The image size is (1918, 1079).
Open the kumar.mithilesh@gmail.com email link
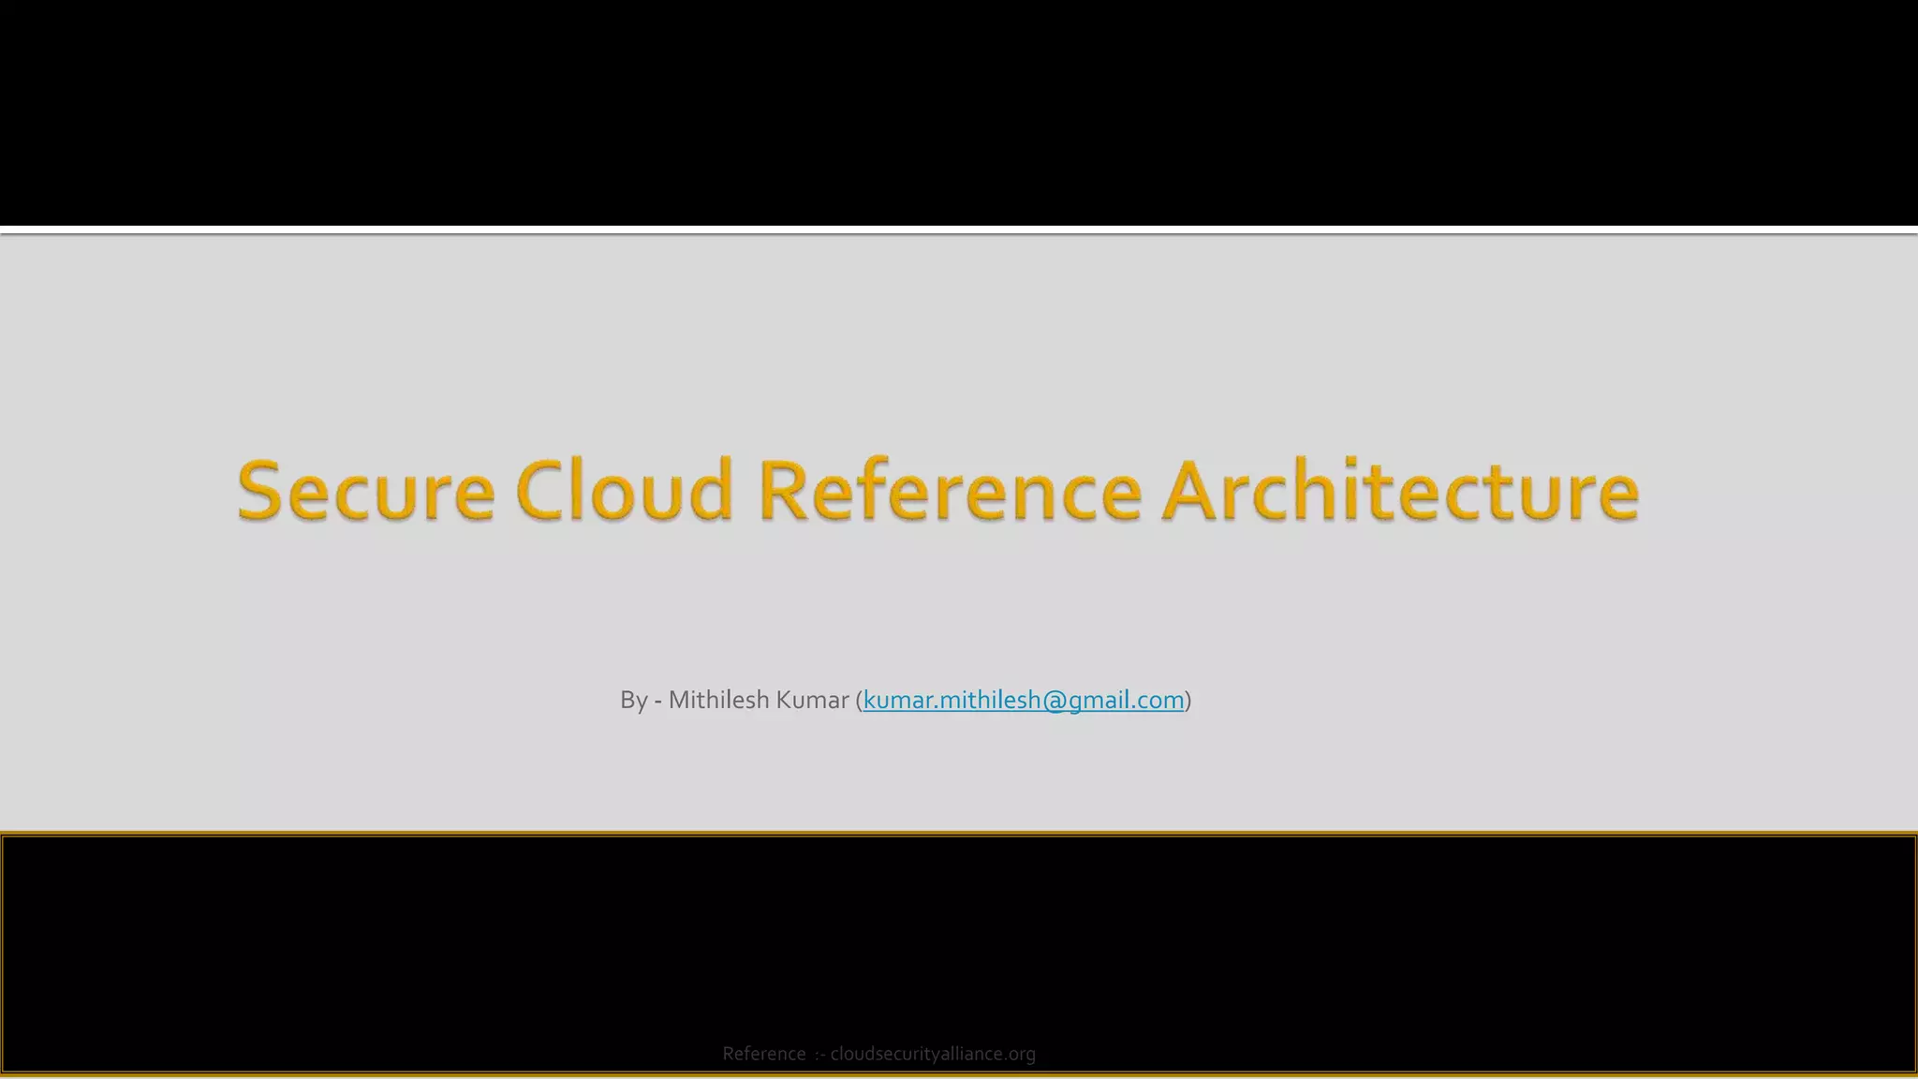[1024, 700]
